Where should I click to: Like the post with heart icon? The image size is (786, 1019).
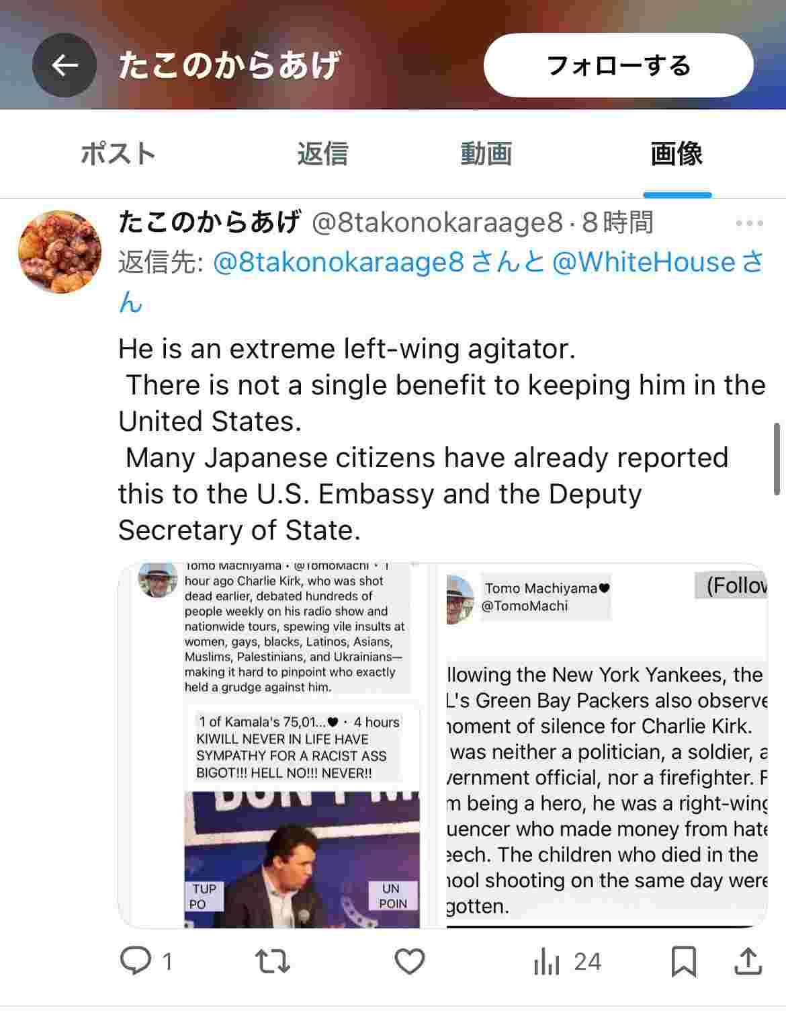[409, 961]
